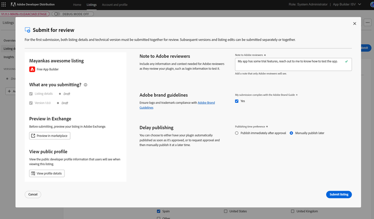Toggle the Listing details checkbox
Screen dimensions: 374x219
(x=31, y=94)
